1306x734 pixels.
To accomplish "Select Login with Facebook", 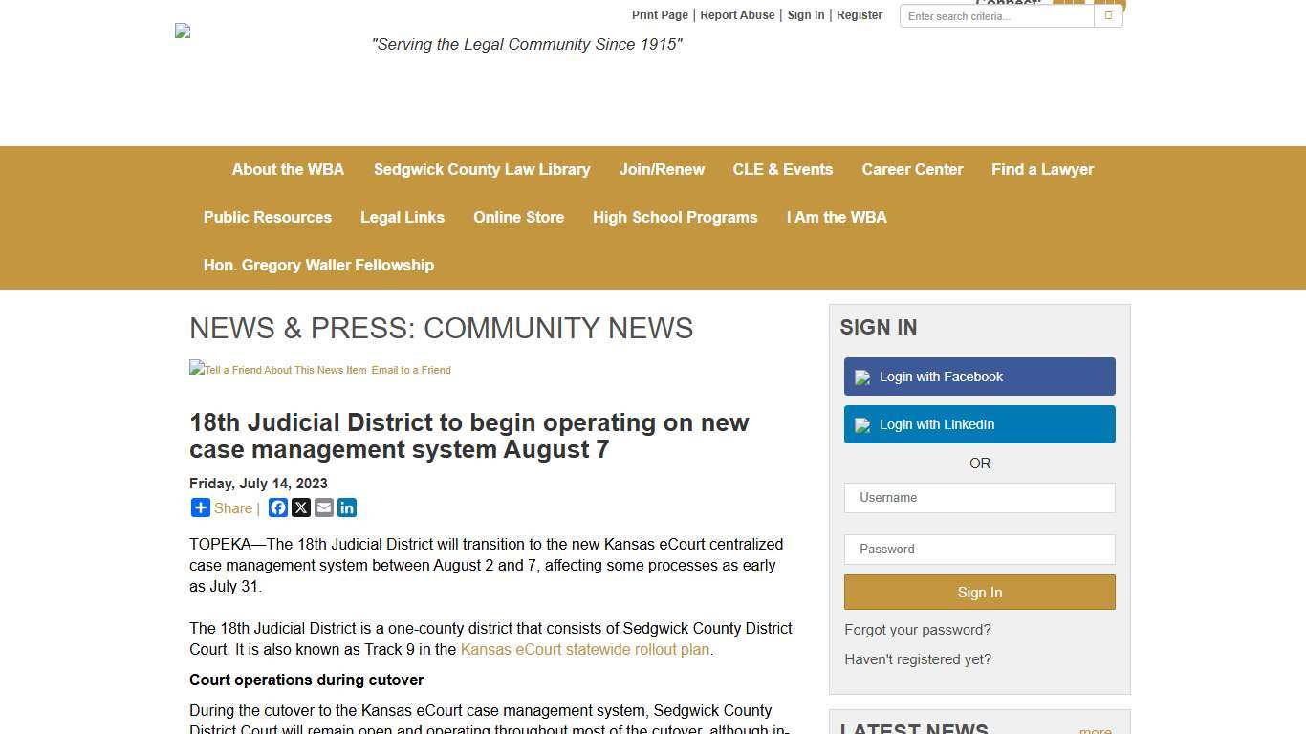I will click(x=979, y=377).
